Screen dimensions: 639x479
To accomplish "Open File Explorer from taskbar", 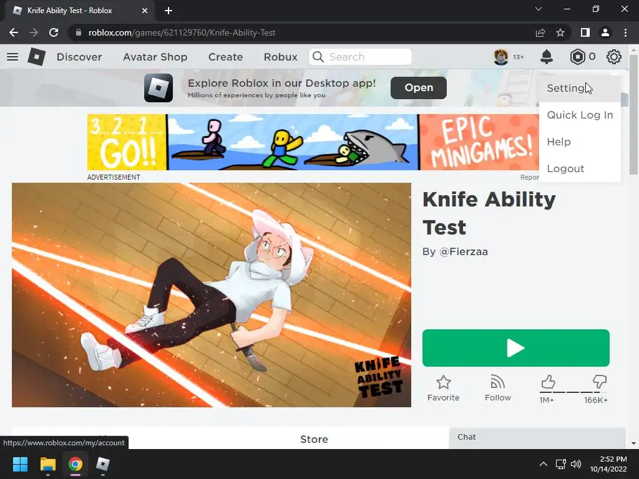I will click(47, 464).
